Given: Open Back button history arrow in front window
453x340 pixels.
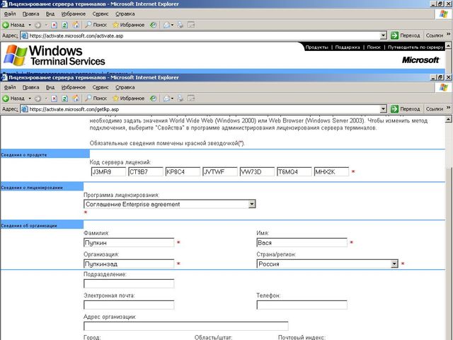Looking at the screenshot, I should tap(30, 98).
